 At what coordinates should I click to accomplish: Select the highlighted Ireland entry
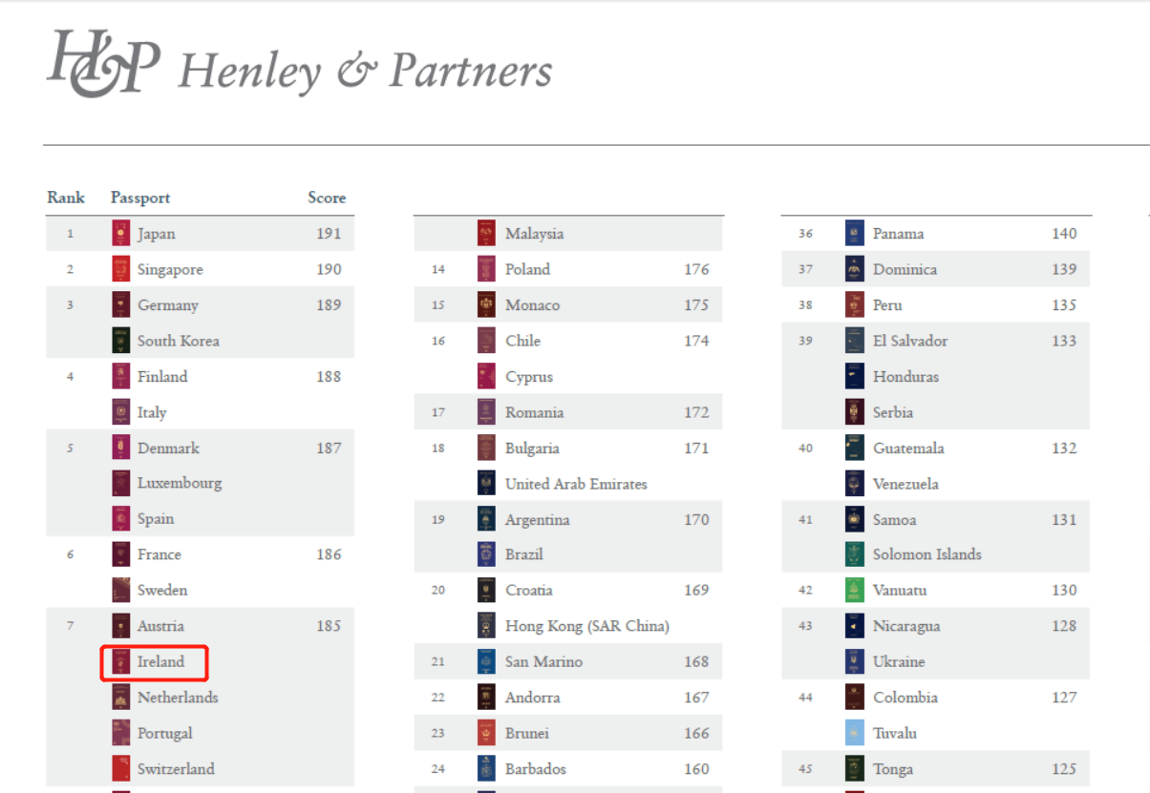tap(154, 662)
